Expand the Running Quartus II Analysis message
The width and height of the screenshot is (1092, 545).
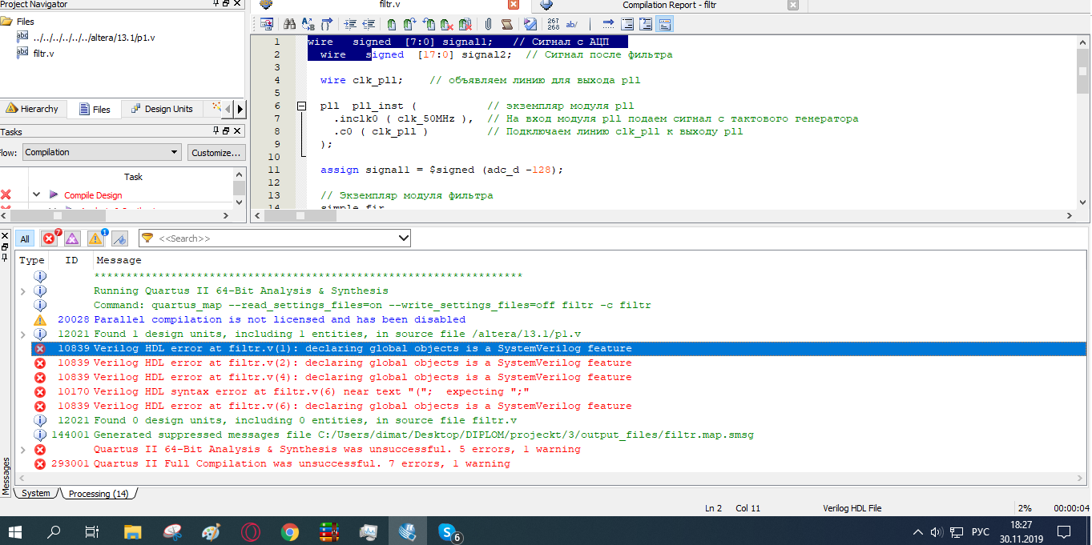pos(23,291)
